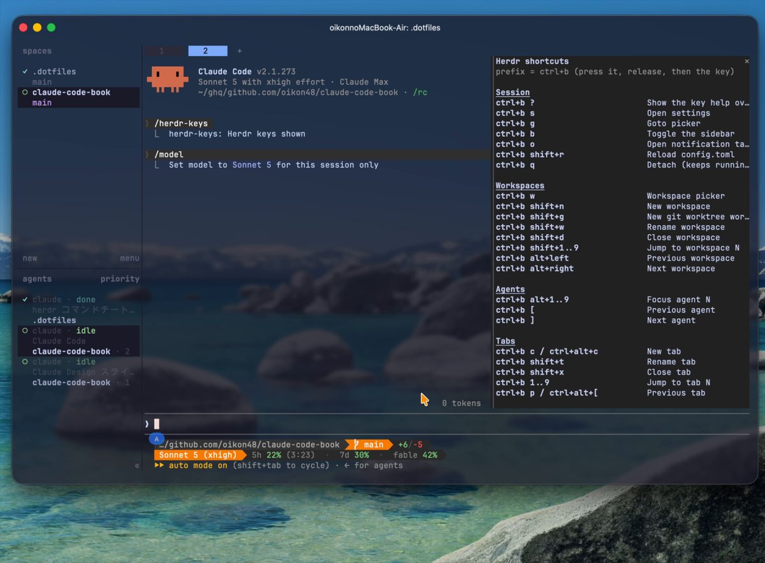Screen dimensions: 765x563
Task: Open the sidebar menu button
Action: point(129,258)
